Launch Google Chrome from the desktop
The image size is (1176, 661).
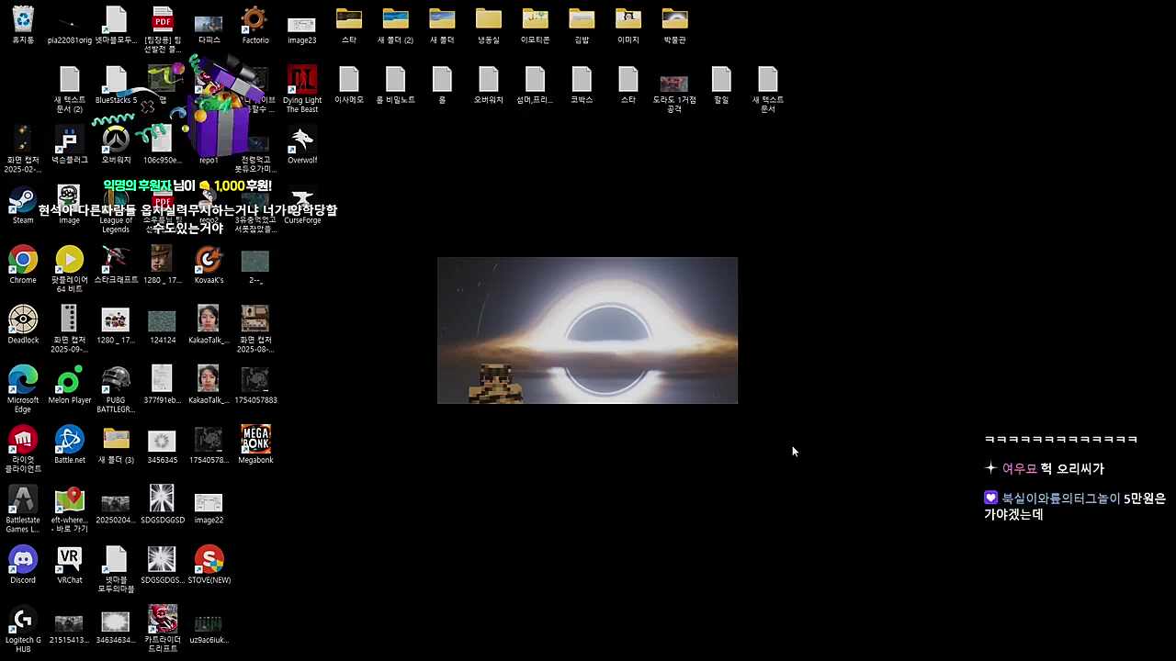23,260
